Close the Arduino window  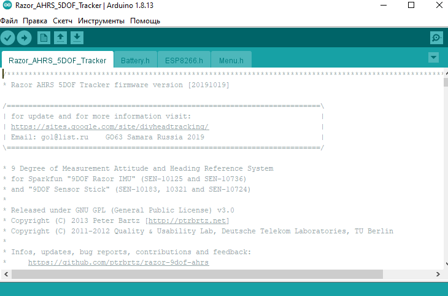coord(439,5)
